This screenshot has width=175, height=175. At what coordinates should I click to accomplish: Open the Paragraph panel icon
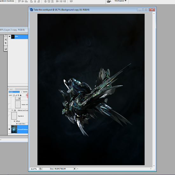coord(6,43)
